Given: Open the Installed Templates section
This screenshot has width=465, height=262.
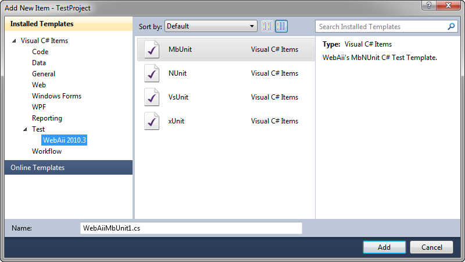Looking at the screenshot, I should [x=69, y=24].
